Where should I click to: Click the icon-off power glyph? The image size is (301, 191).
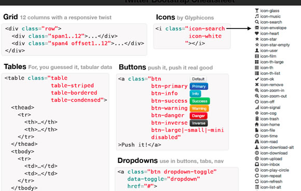point(257,102)
